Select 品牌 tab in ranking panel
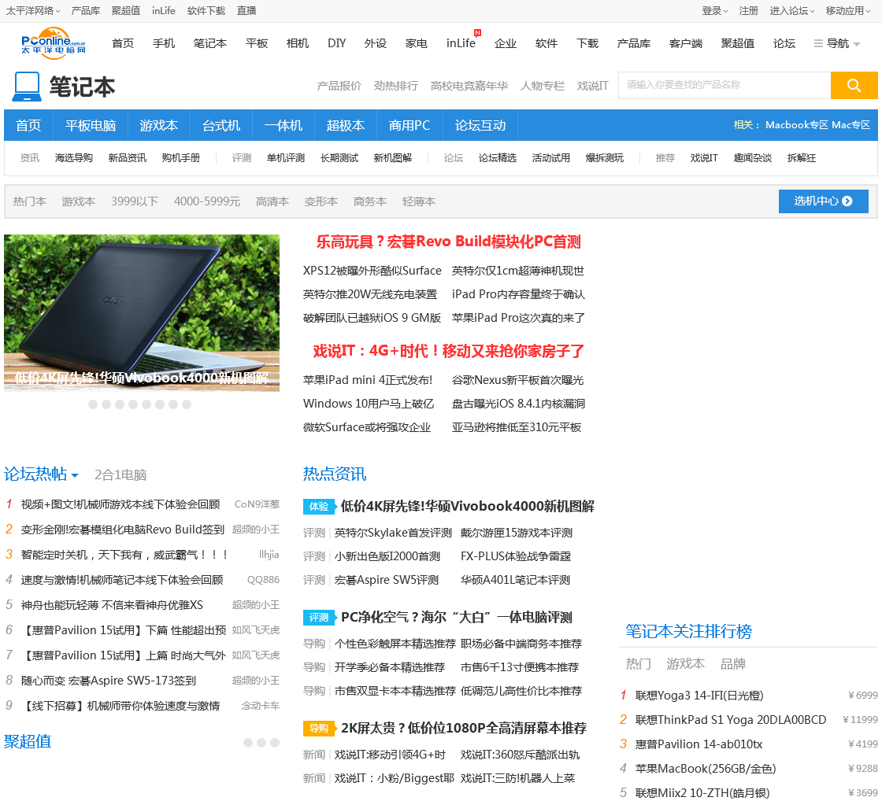The height and width of the screenshot is (801, 882). [x=733, y=664]
